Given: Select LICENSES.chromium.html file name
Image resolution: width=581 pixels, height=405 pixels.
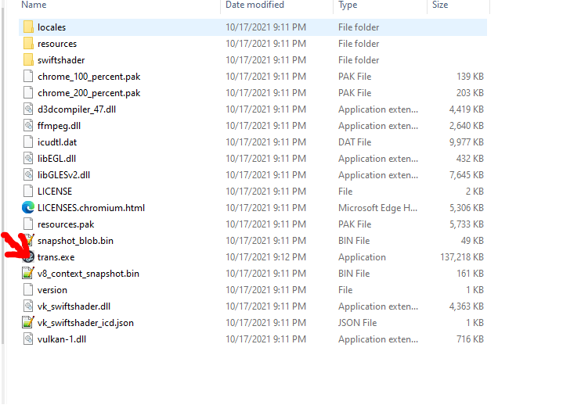Looking at the screenshot, I should (91, 208).
